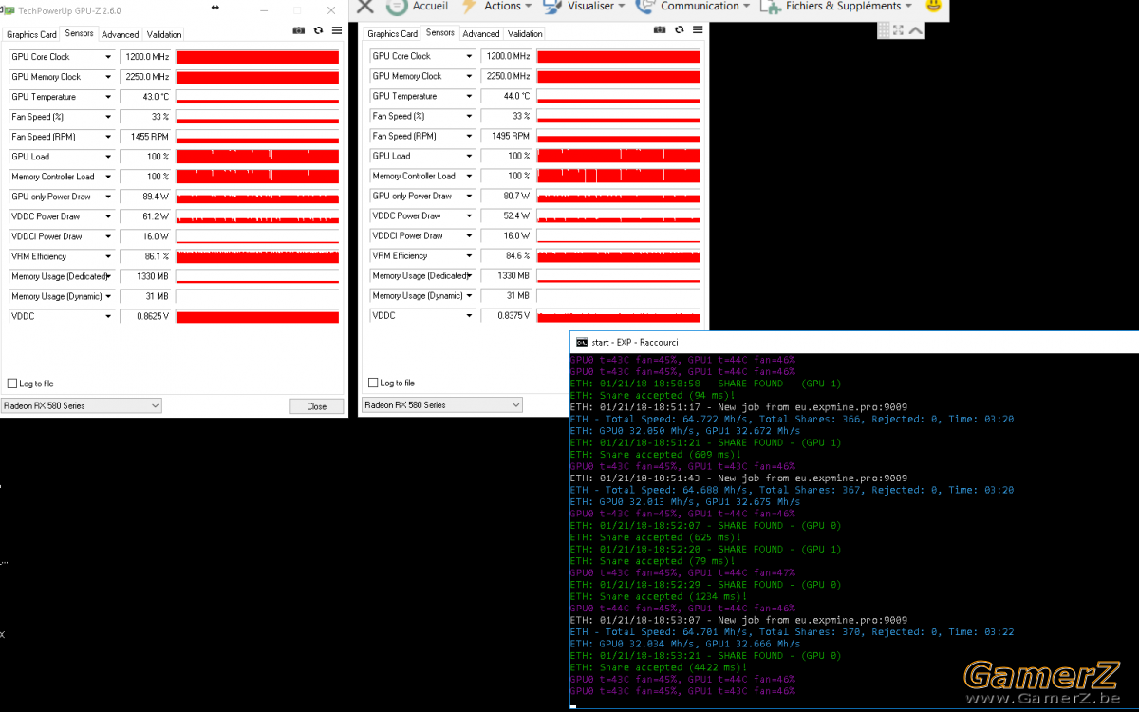The height and width of the screenshot is (712, 1139).
Task: Open the Visualiser menu in the remote toolbar
Action: pyautogui.click(x=584, y=6)
